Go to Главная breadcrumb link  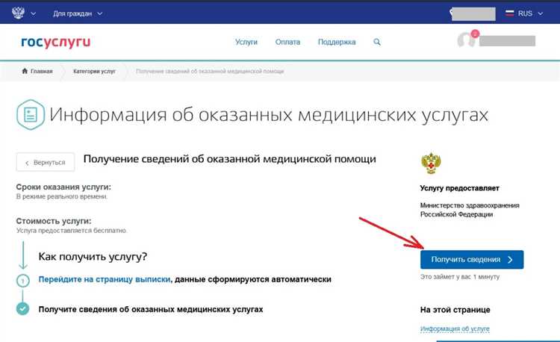point(41,72)
